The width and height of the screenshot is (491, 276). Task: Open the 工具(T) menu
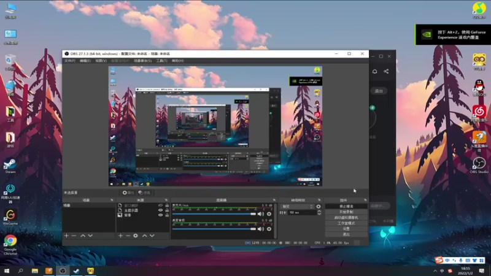click(161, 61)
